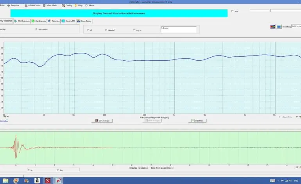Open the About menu
This screenshot has width=301, height=184.
[90, 5]
